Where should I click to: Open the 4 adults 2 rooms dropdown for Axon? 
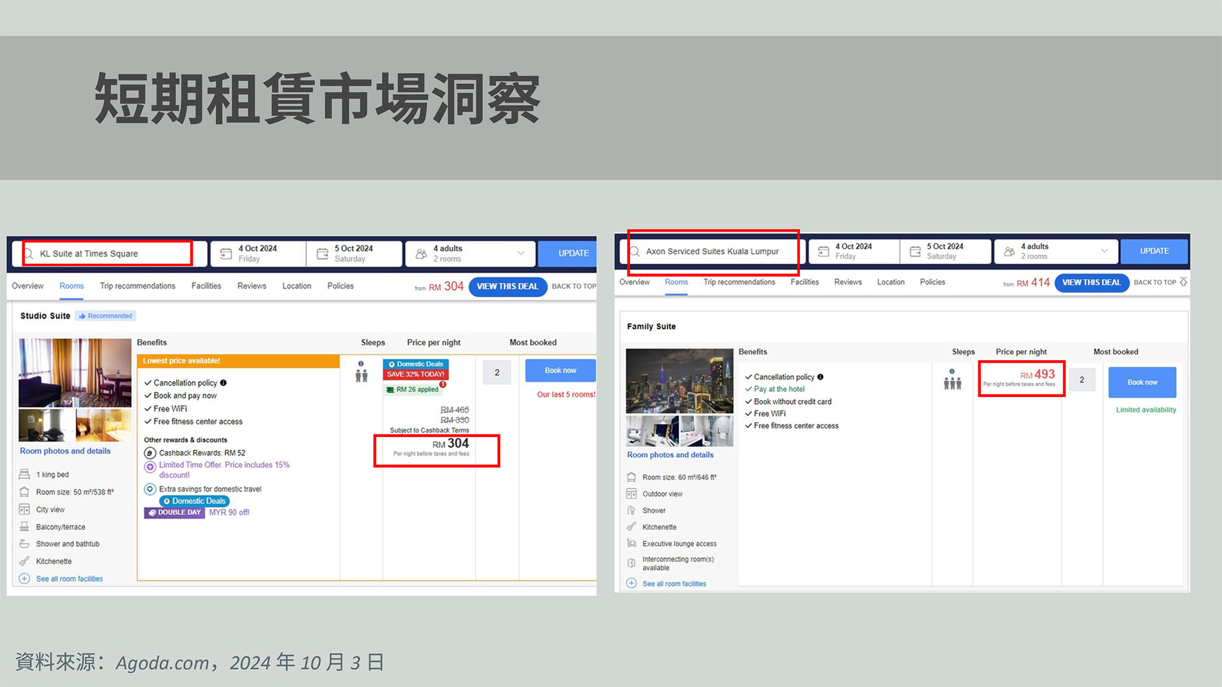pos(1057,251)
